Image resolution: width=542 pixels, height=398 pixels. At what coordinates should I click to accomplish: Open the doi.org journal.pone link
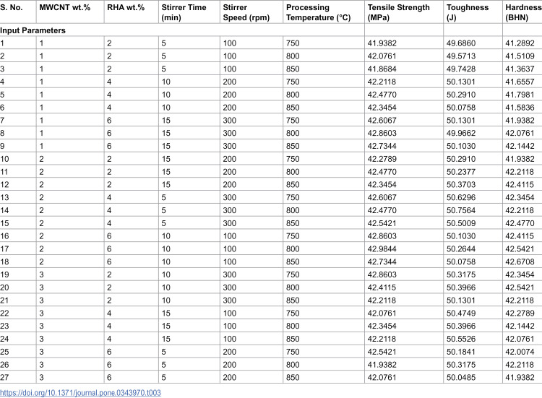point(80,393)
